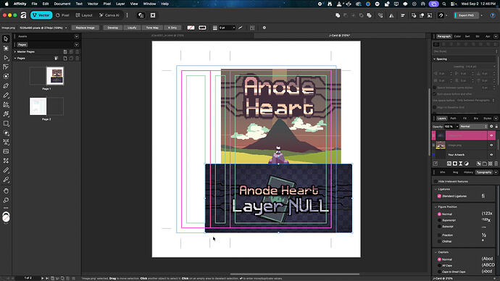
Task: Collapse the Pages section
Action: 15,59
